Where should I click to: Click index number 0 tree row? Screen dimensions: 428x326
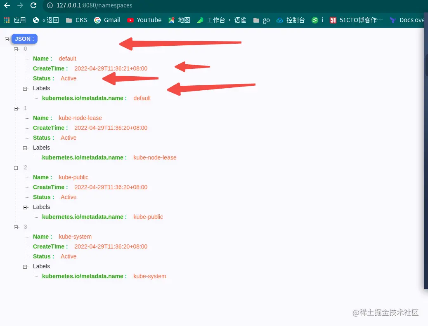pyautogui.click(x=26, y=49)
